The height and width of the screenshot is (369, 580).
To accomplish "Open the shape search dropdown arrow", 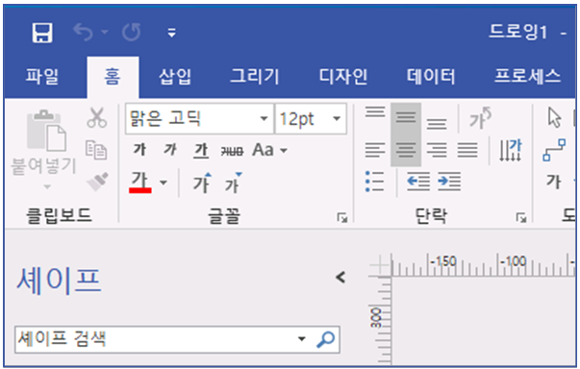I will pyautogui.click(x=302, y=338).
